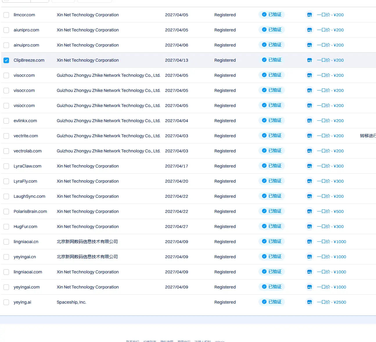Viewport: 376px width, 342px height.
Task: Open the ¥500 price link for PolarisBrain.com
Action: point(330,211)
